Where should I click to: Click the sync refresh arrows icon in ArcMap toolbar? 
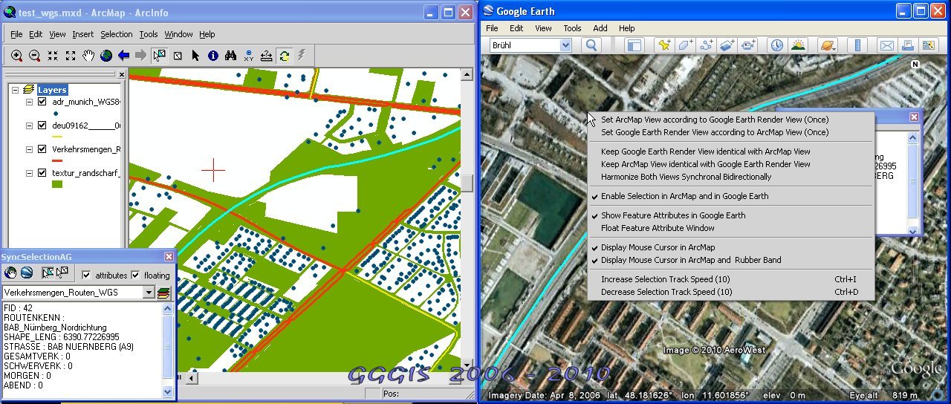pos(285,56)
